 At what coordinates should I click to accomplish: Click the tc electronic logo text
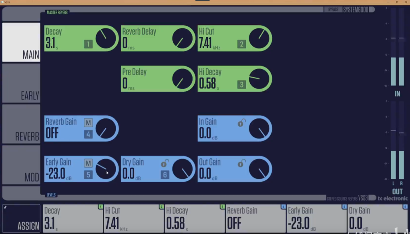[392, 198]
